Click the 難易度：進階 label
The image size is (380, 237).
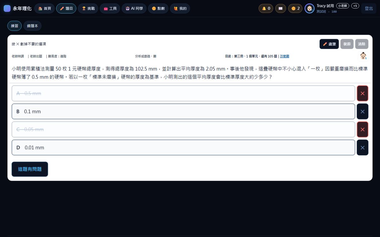[x=57, y=56]
